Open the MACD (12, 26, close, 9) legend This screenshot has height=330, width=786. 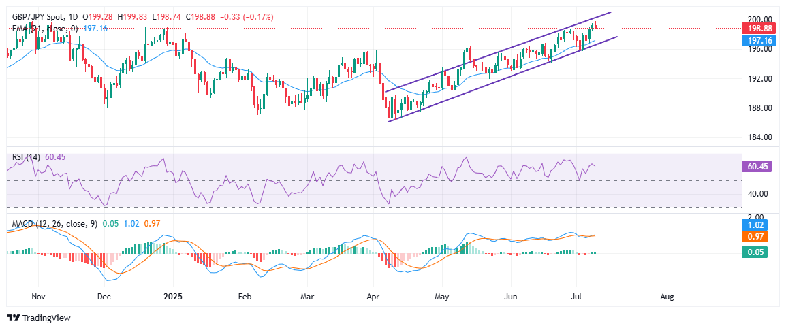tap(51, 223)
